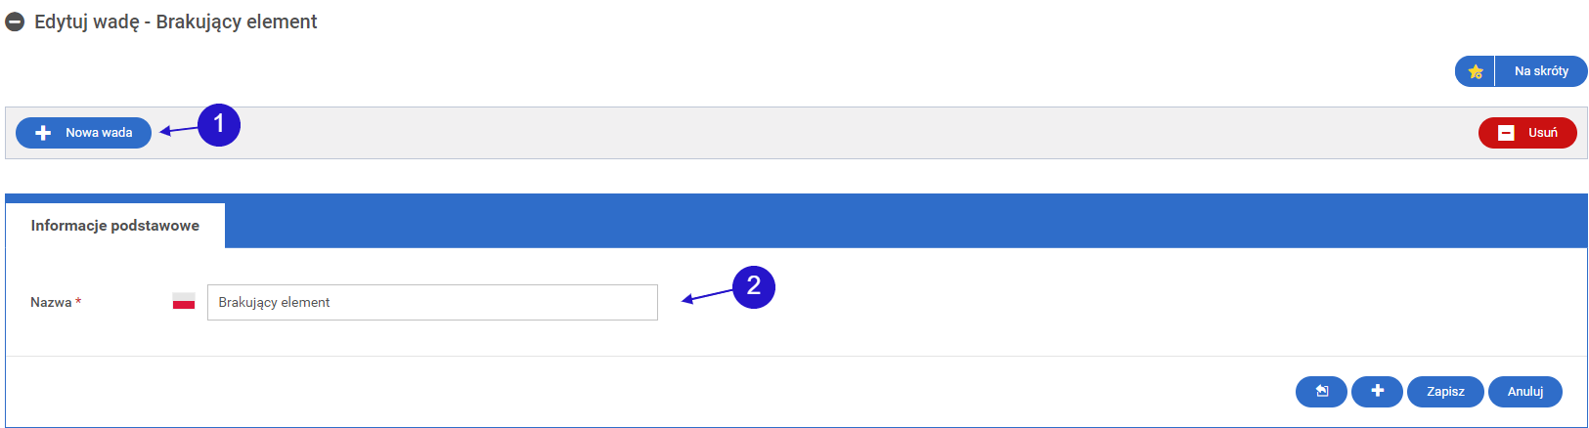Screen dimensions: 1589x428
Task: Add page via Na skróty button
Action: 1541,71
